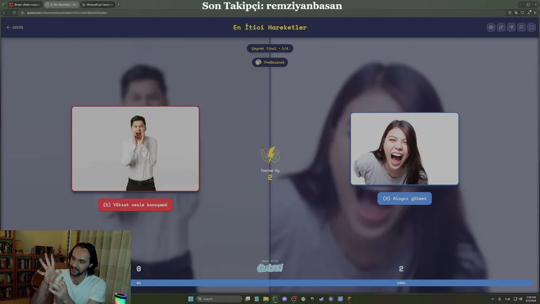Click the blue vote percentage bar
This screenshot has height=304, width=540.
(332, 283)
